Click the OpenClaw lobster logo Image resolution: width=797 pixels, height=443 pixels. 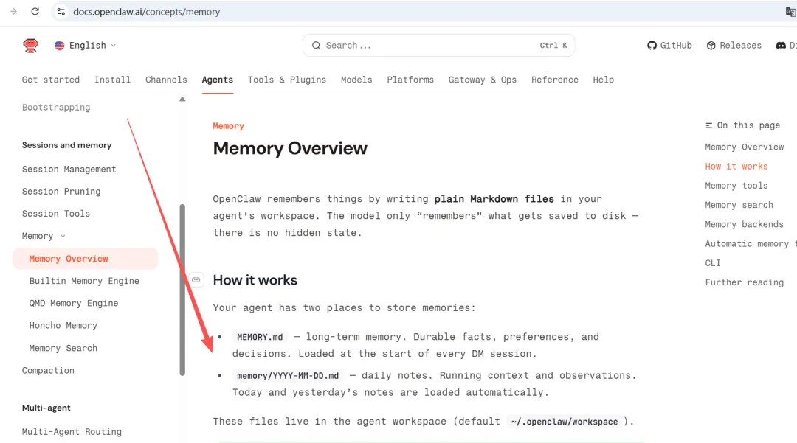click(30, 45)
